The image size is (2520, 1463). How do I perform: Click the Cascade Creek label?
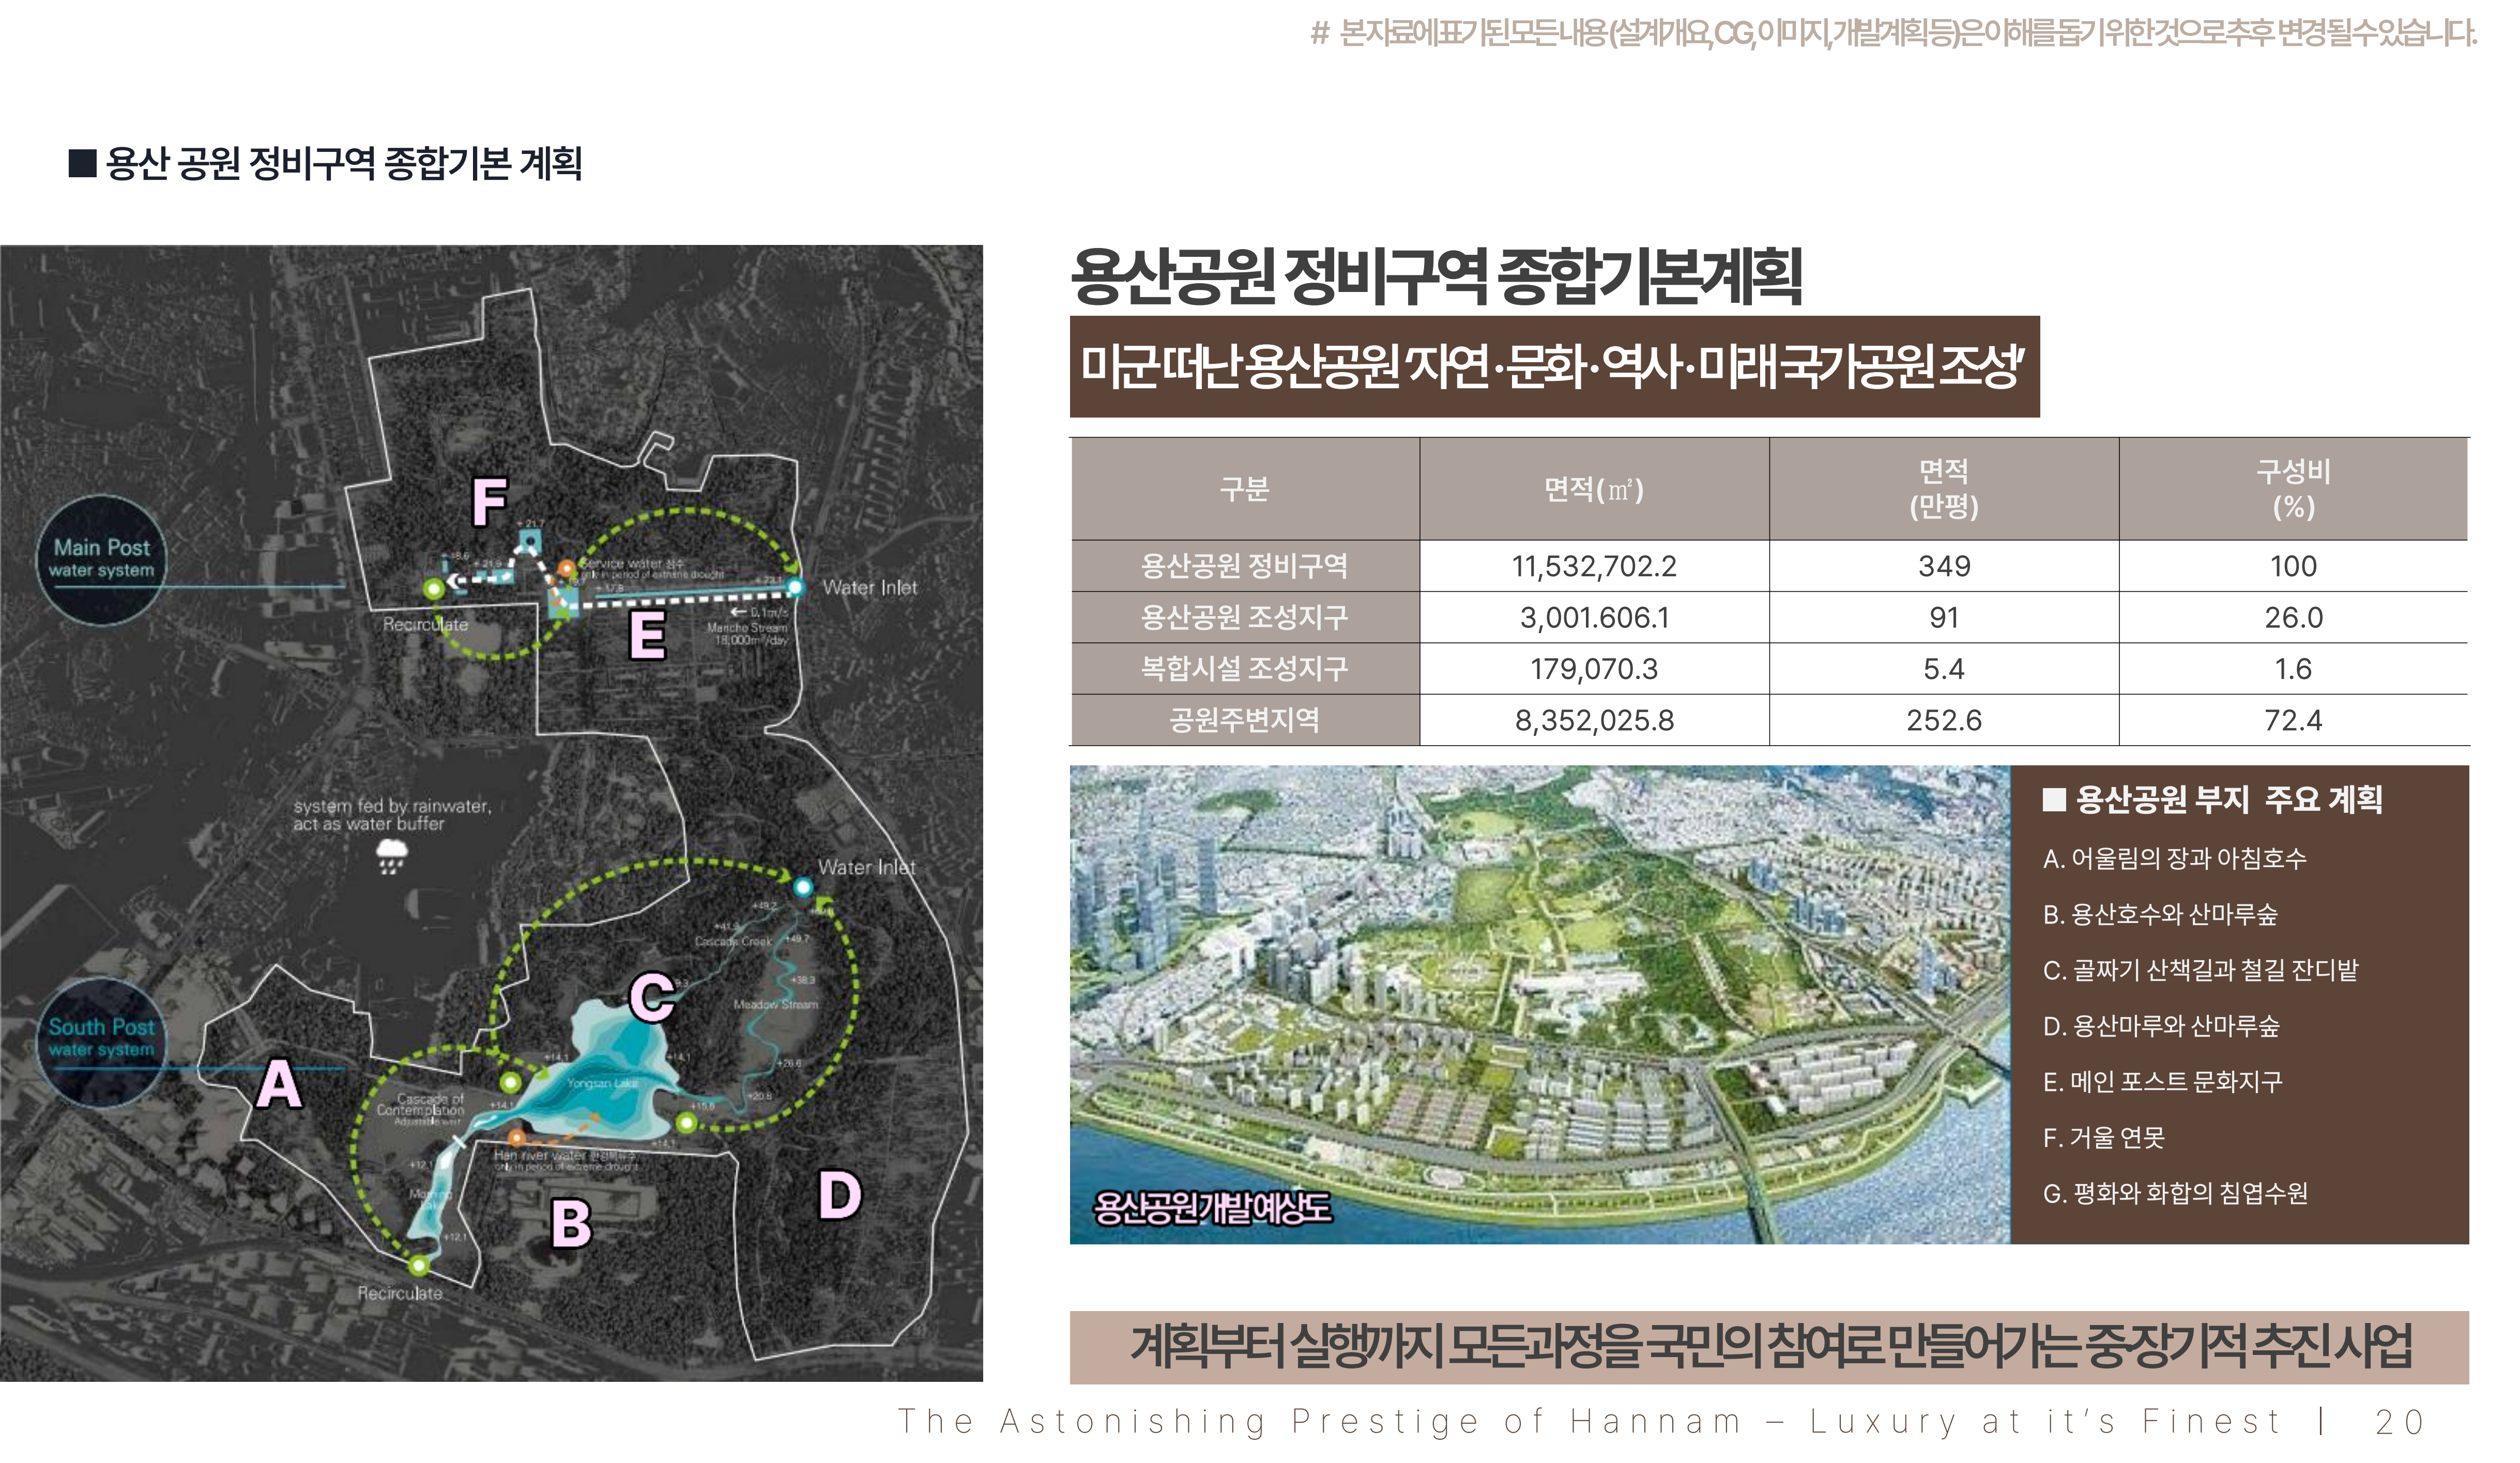[733, 941]
